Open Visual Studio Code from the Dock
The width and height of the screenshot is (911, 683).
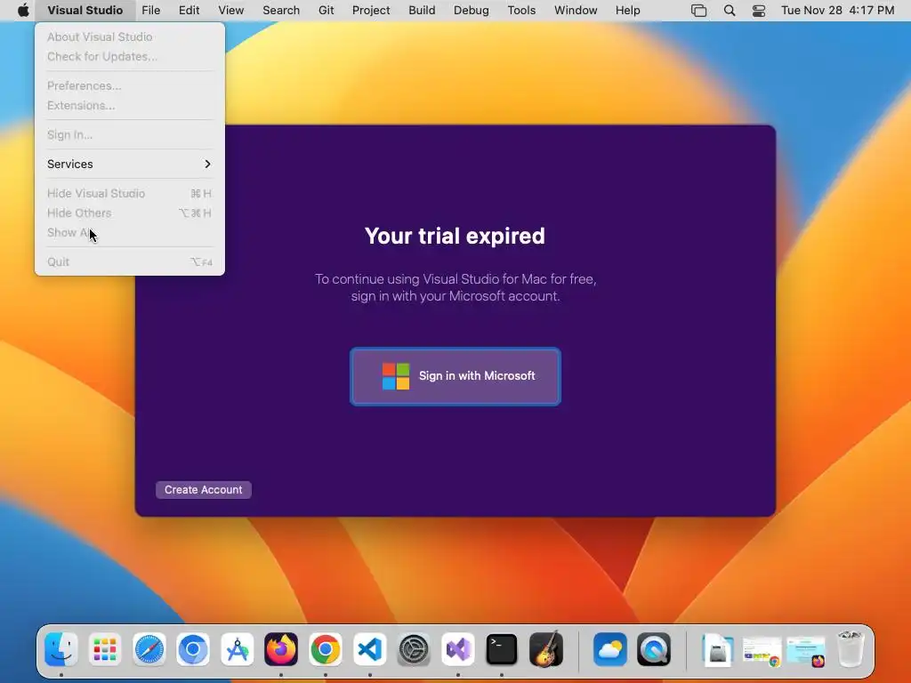369,649
